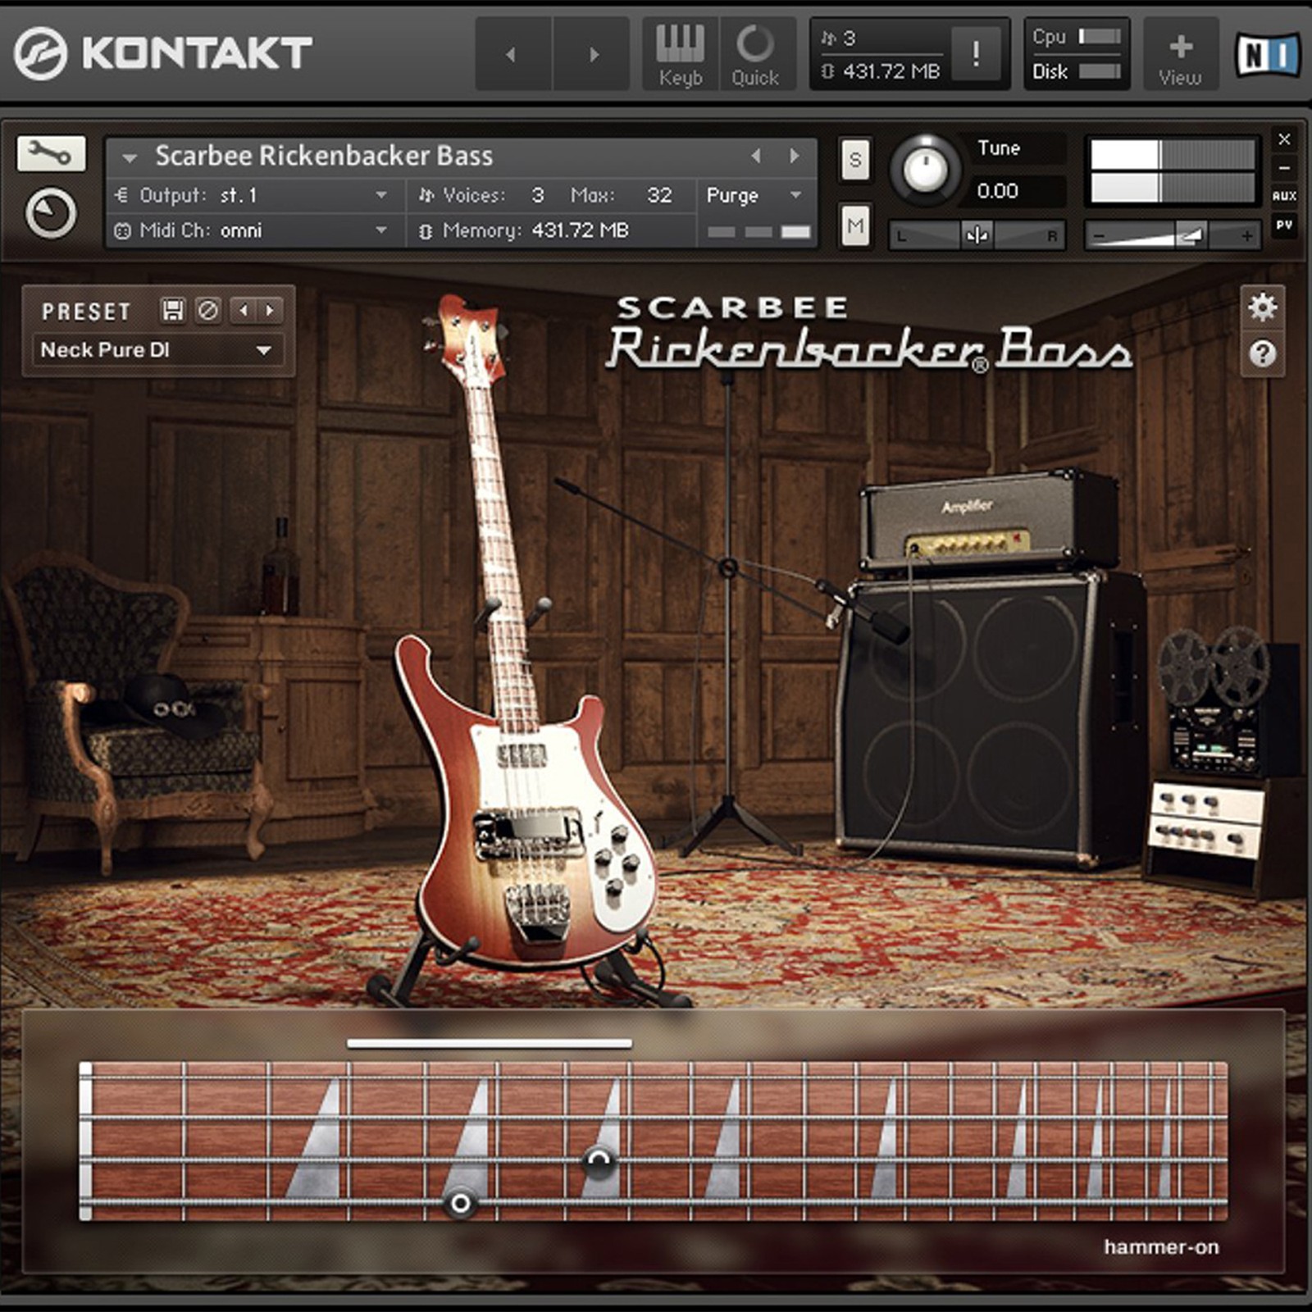Save the current preset with floppy icon

pos(173,311)
